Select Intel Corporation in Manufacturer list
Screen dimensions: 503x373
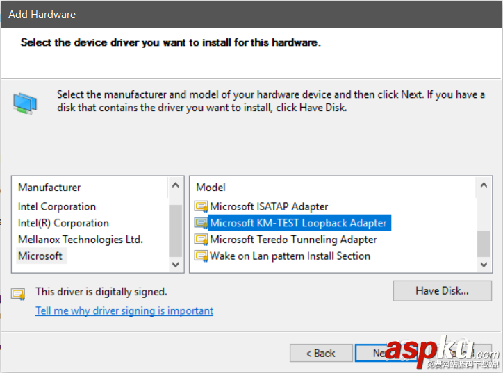click(x=57, y=206)
